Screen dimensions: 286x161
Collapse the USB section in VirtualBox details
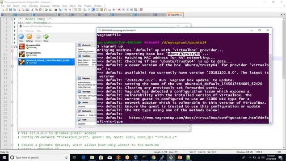click(84, 120)
